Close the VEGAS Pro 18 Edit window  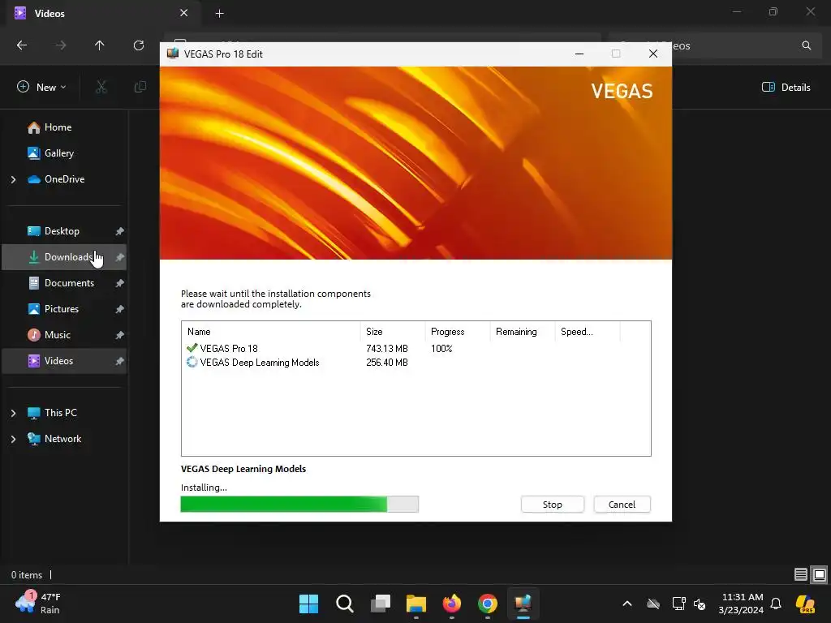(x=653, y=54)
